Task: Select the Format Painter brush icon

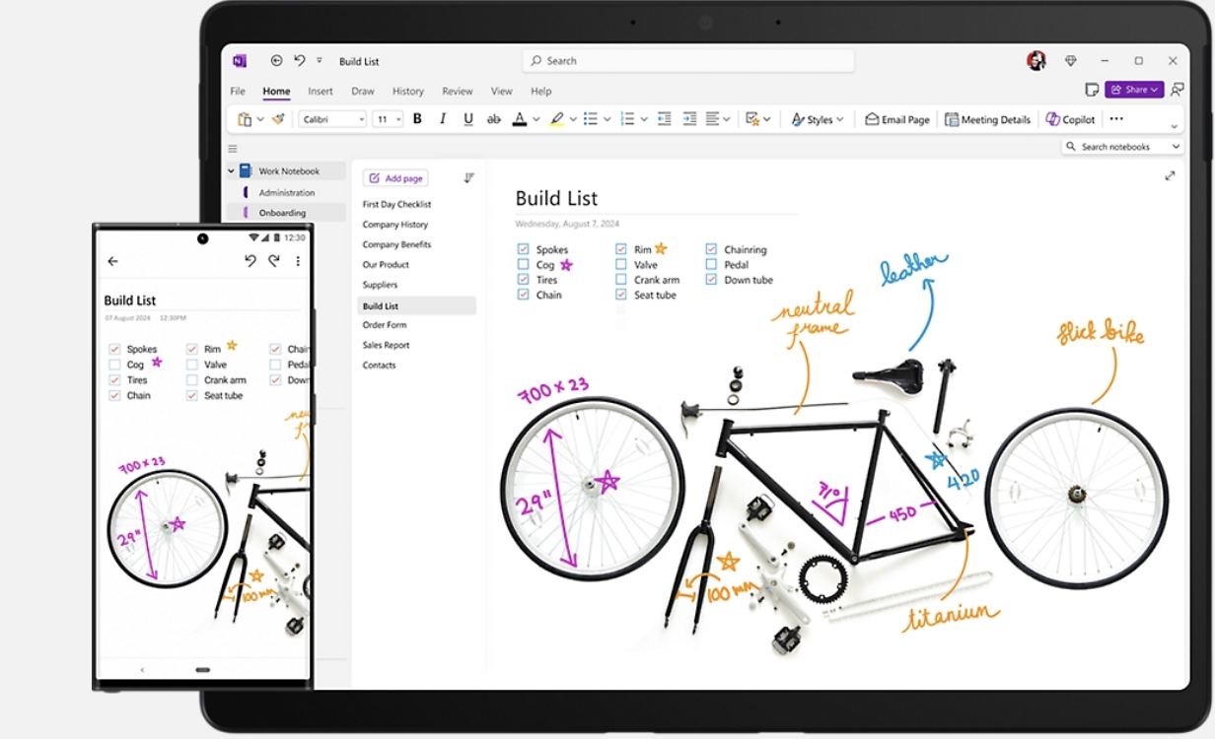Action: coord(278,119)
